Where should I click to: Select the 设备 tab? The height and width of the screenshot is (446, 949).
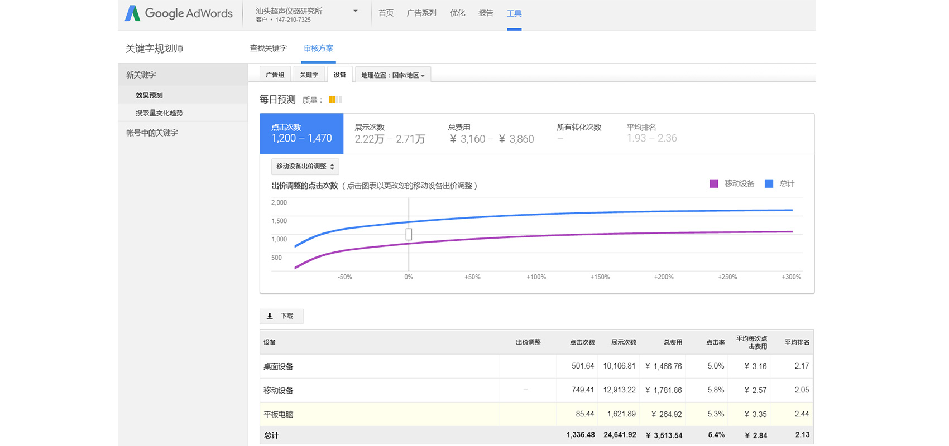click(x=340, y=75)
